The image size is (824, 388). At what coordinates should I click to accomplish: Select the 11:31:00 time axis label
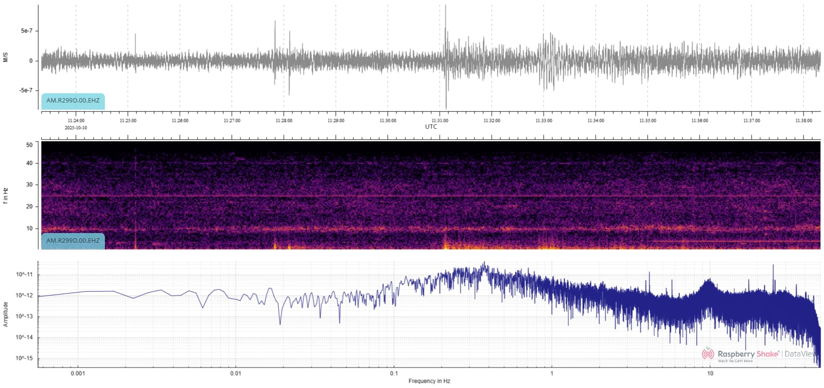[440, 121]
